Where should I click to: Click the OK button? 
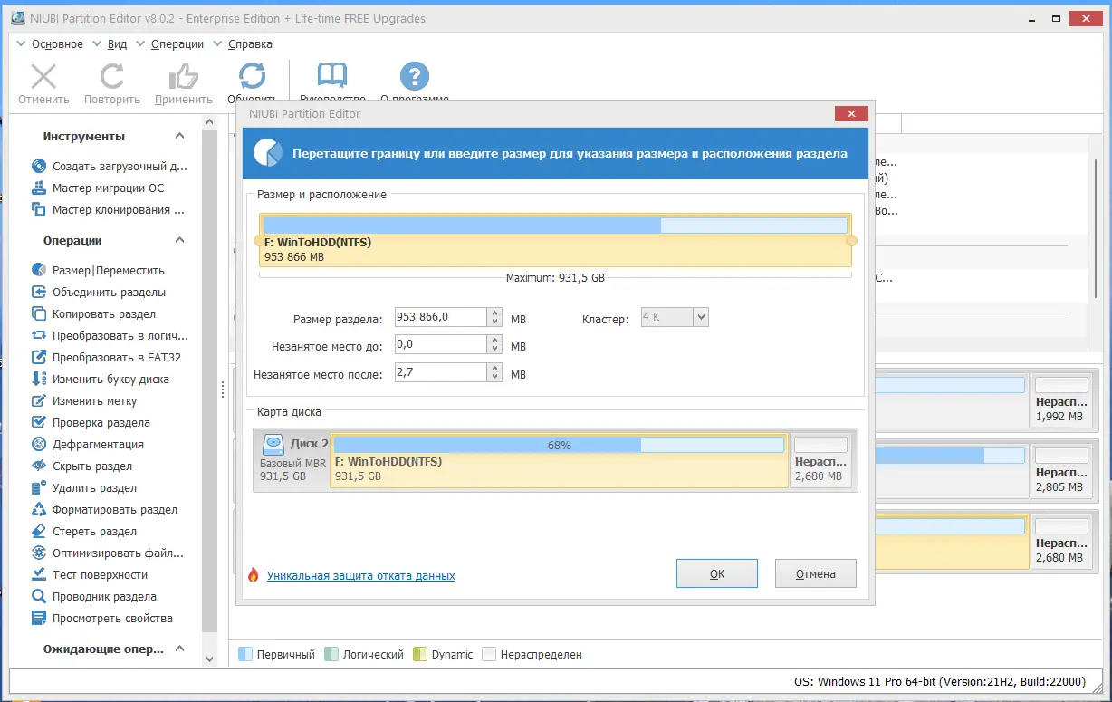716,573
